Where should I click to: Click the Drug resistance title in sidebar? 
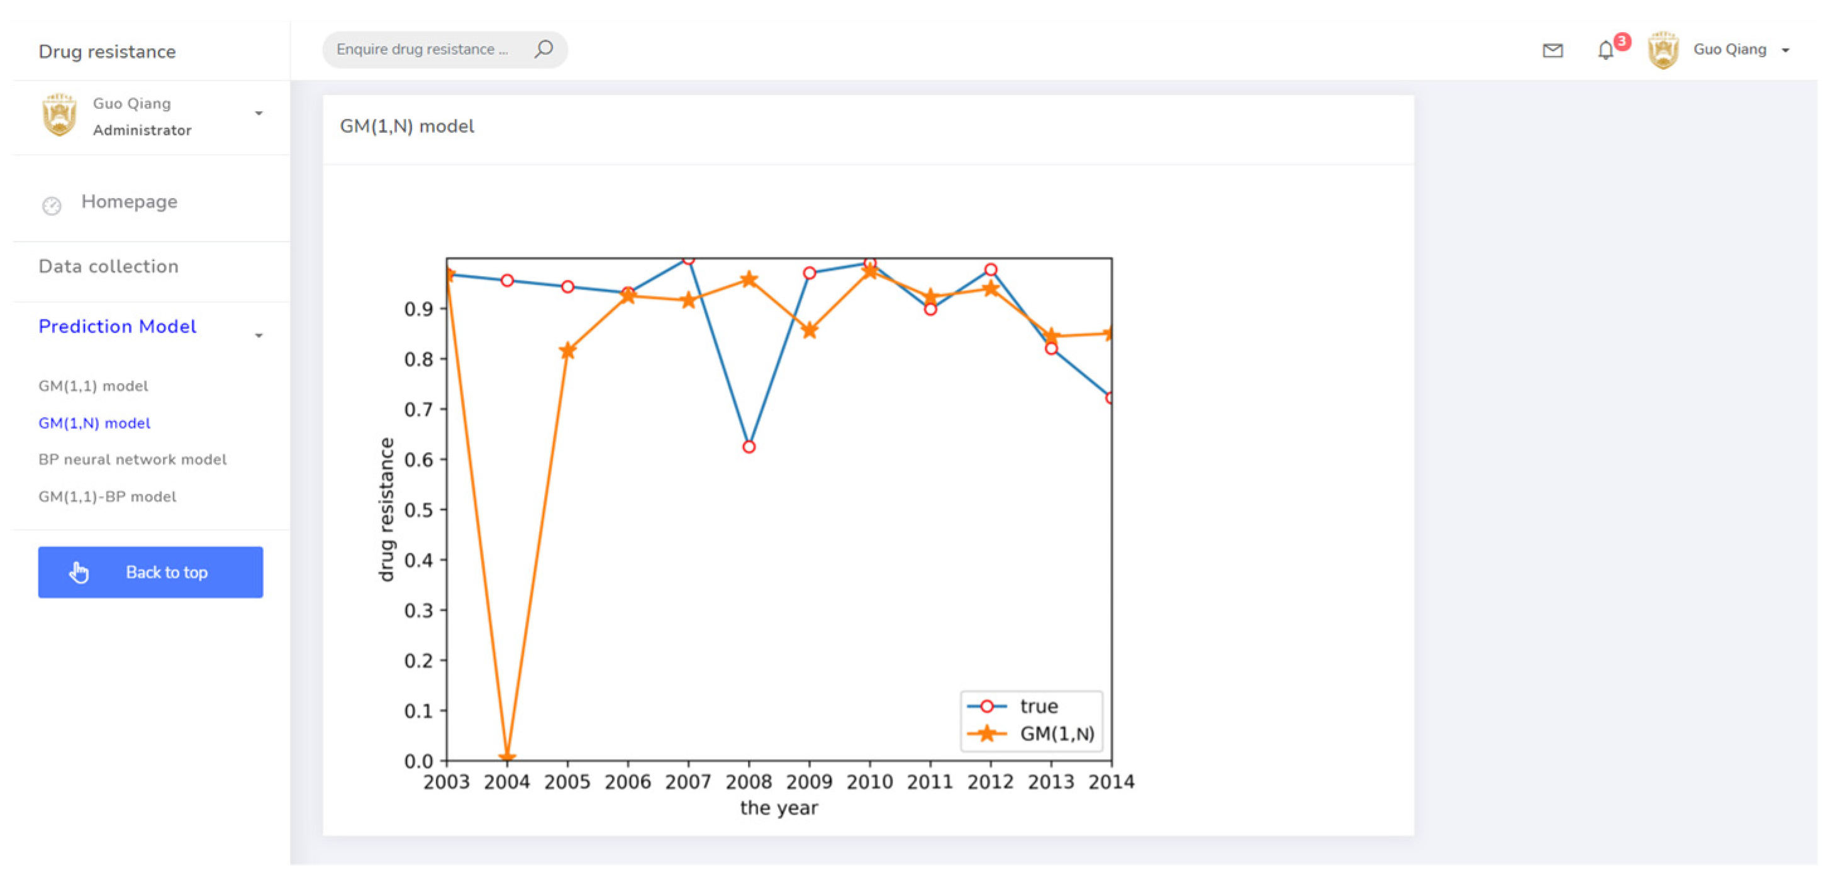point(107,52)
